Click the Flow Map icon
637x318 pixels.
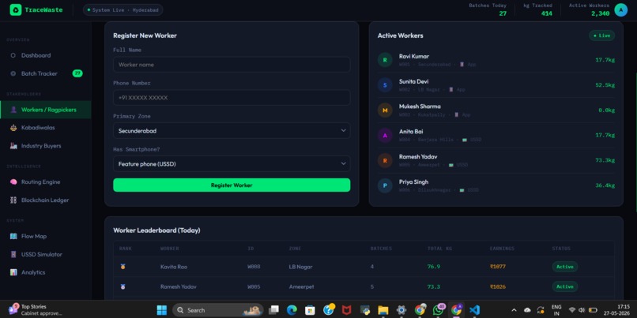click(13, 236)
